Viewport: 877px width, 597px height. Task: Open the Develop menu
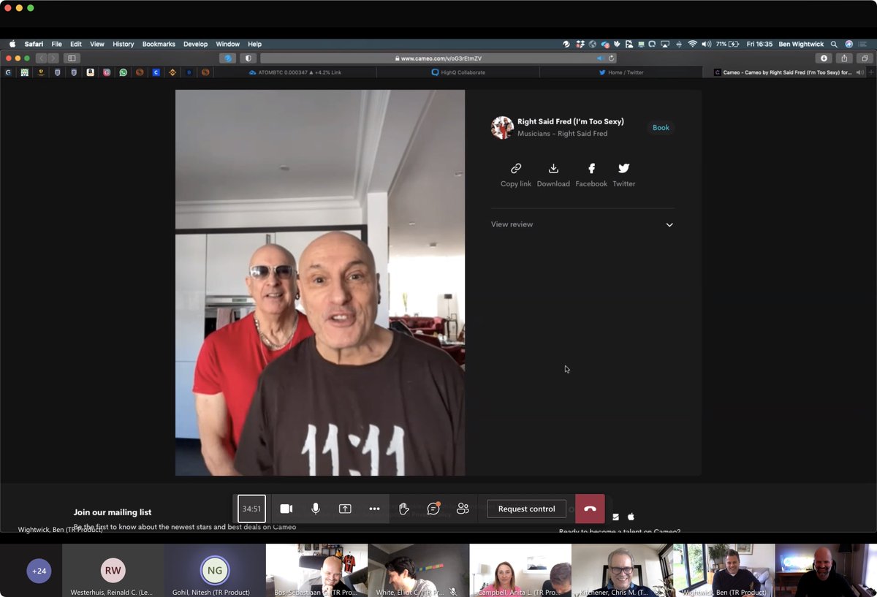point(195,44)
